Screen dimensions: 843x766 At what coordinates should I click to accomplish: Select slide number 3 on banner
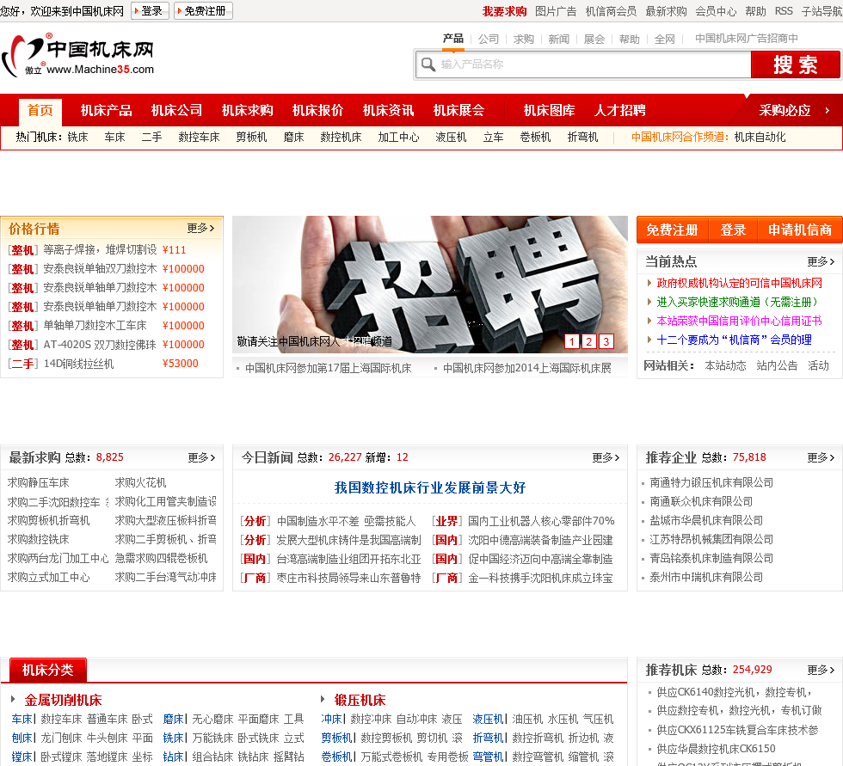606,341
